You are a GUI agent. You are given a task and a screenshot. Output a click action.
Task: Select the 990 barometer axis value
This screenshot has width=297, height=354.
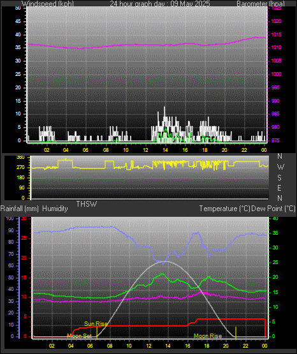(275, 101)
